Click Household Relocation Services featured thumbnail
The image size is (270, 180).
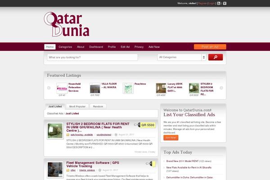pyautogui.click(x=62, y=88)
